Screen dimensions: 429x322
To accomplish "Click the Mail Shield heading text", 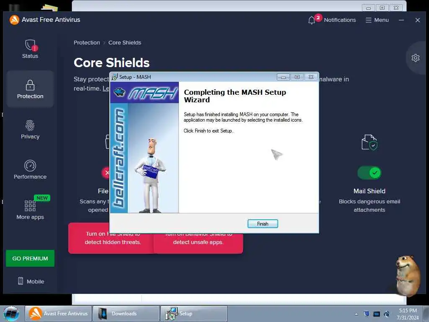I will pos(370,191).
